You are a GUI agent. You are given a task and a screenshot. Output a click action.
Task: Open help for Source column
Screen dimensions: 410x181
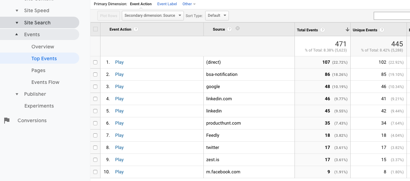click(229, 29)
